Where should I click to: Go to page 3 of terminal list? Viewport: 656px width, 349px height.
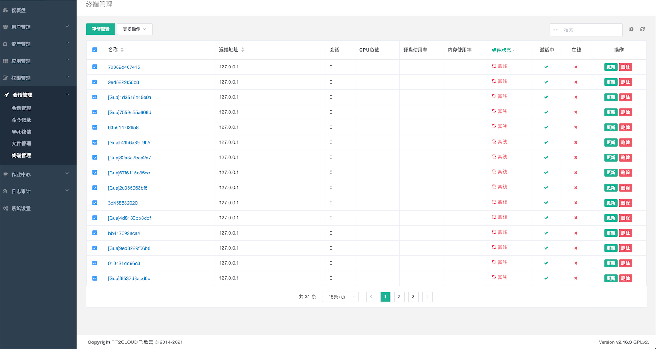[x=413, y=296]
